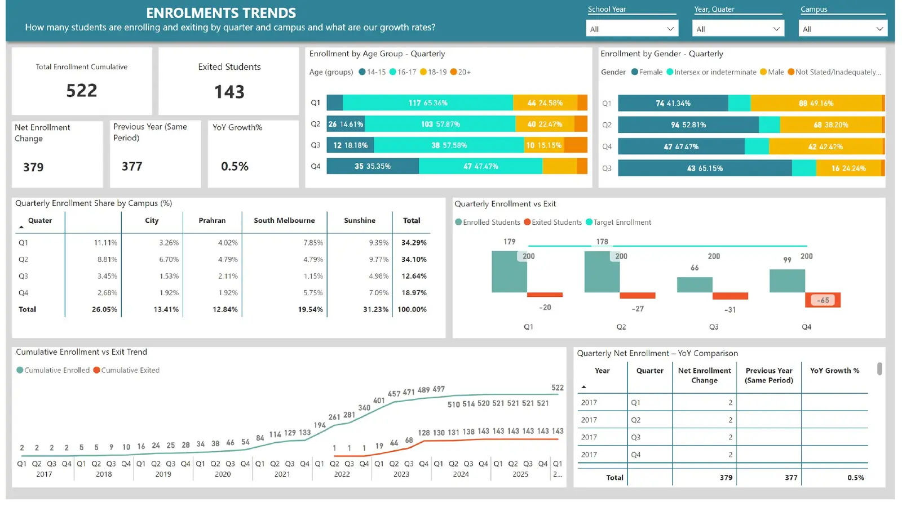Select the Intersex or indeterminate legend item
The width and height of the screenshot is (902, 507).
(x=711, y=72)
